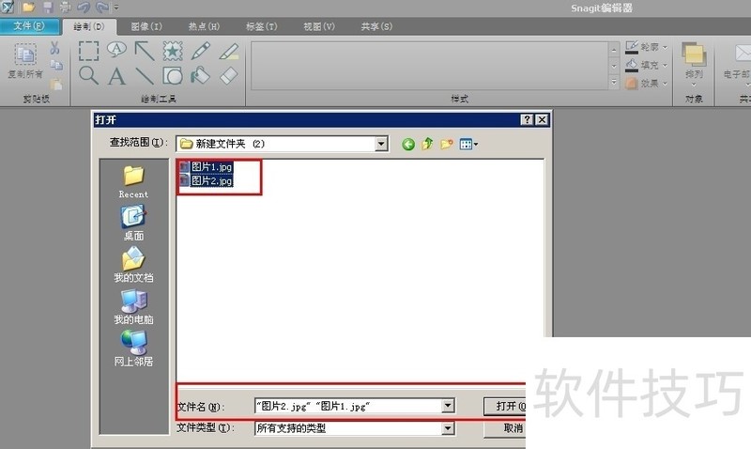Open the 文件(F) menu
The image size is (751, 449).
29,26
